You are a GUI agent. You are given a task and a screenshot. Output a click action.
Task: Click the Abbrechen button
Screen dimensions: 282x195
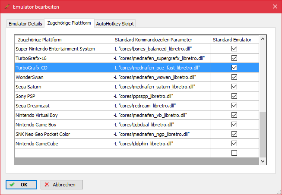pos(62,185)
